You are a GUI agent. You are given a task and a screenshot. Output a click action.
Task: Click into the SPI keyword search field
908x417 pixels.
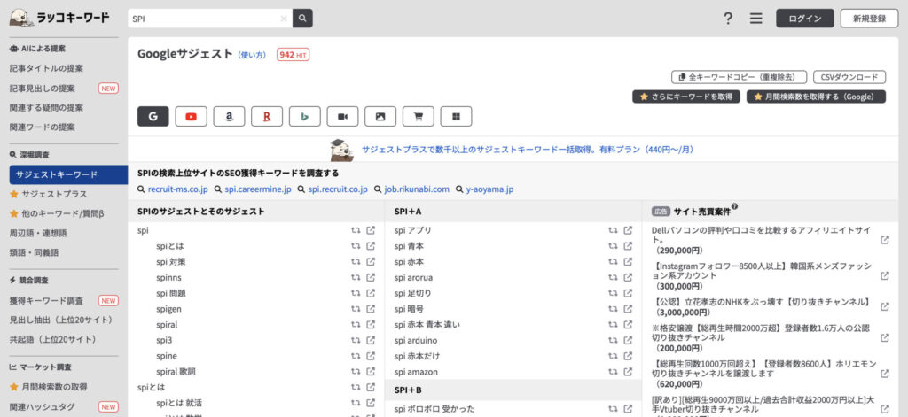point(204,19)
